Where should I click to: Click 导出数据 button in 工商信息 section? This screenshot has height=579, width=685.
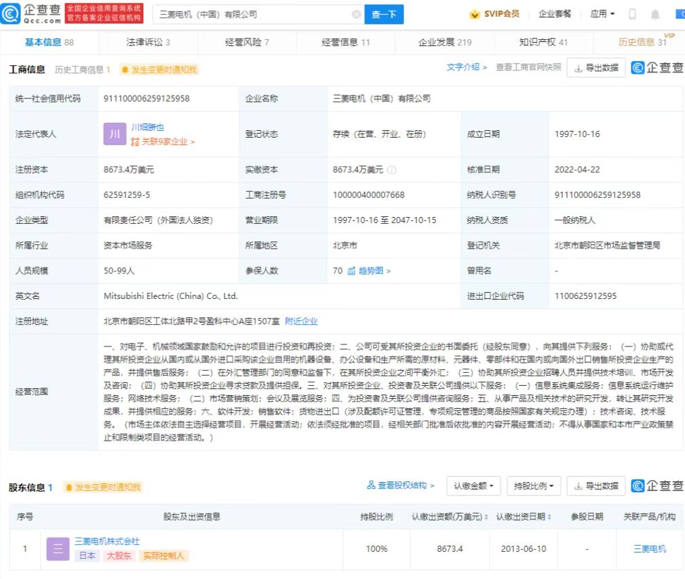point(596,68)
